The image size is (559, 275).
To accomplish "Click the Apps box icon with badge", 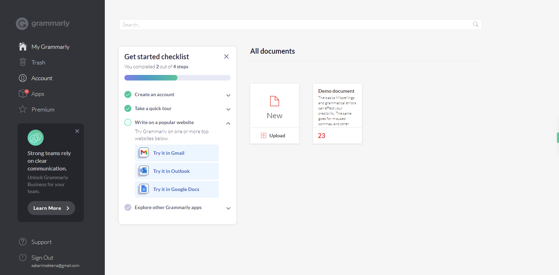I will pyautogui.click(x=23, y=93).
